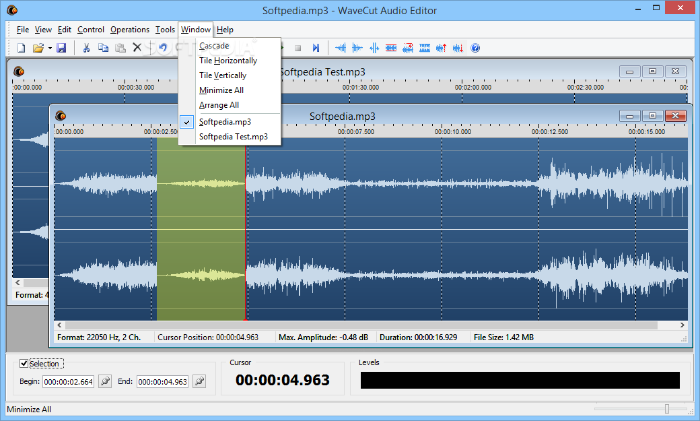The width and height of the screenshot is (700, 421).
Task: Choose Tile Horizontally from the menu
Action: tap(230, 61)
